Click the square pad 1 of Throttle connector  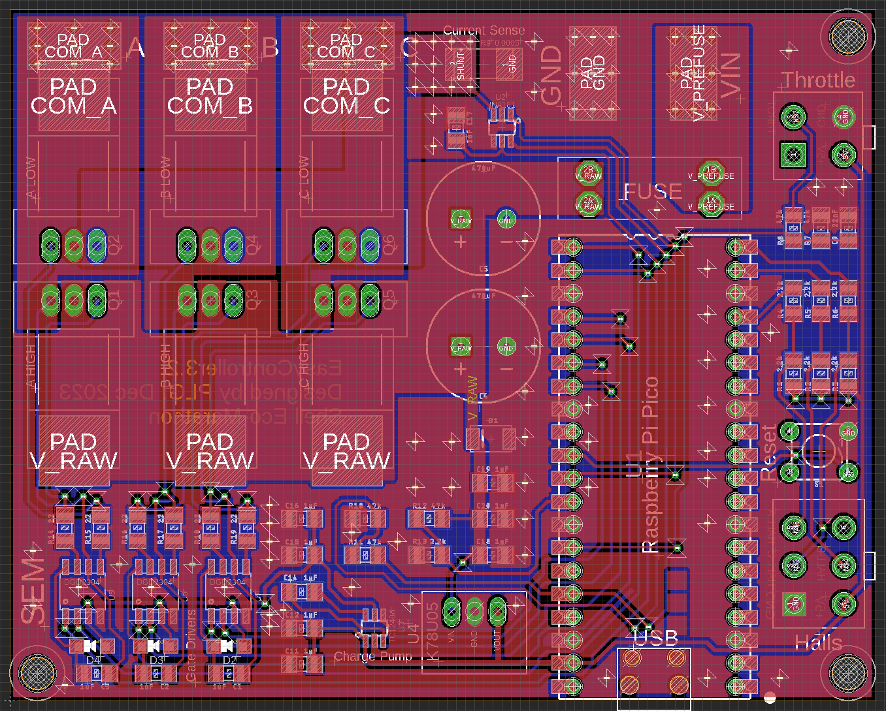pos(793,155)
